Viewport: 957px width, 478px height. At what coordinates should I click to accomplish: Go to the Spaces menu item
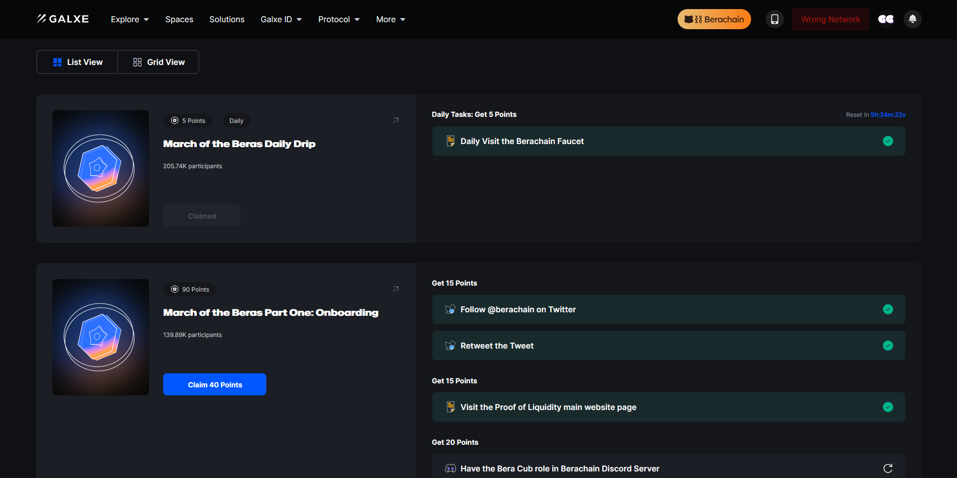pos(179,19)
